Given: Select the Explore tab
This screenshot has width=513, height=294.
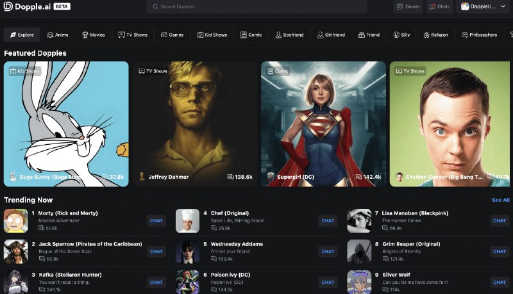Looking at the screenshot, I should coord(22,35).
